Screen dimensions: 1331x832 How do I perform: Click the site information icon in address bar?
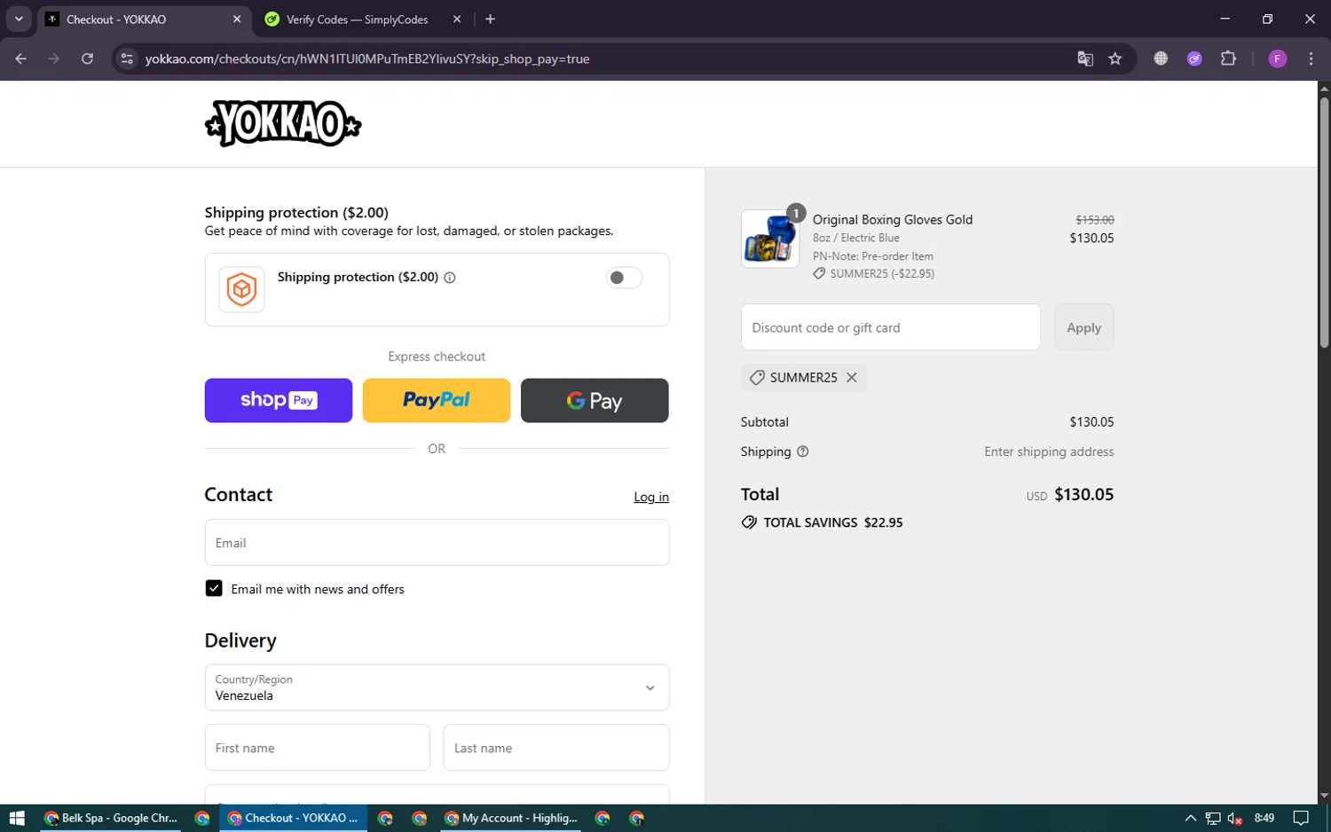pos(127,59)
